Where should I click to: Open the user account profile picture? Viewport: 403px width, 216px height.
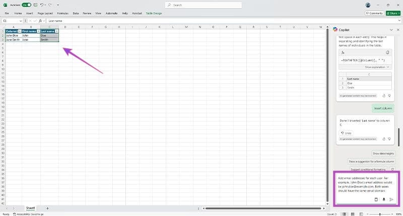(x=368, y=5)
